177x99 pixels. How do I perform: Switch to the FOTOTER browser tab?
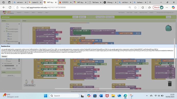(65, 2)
